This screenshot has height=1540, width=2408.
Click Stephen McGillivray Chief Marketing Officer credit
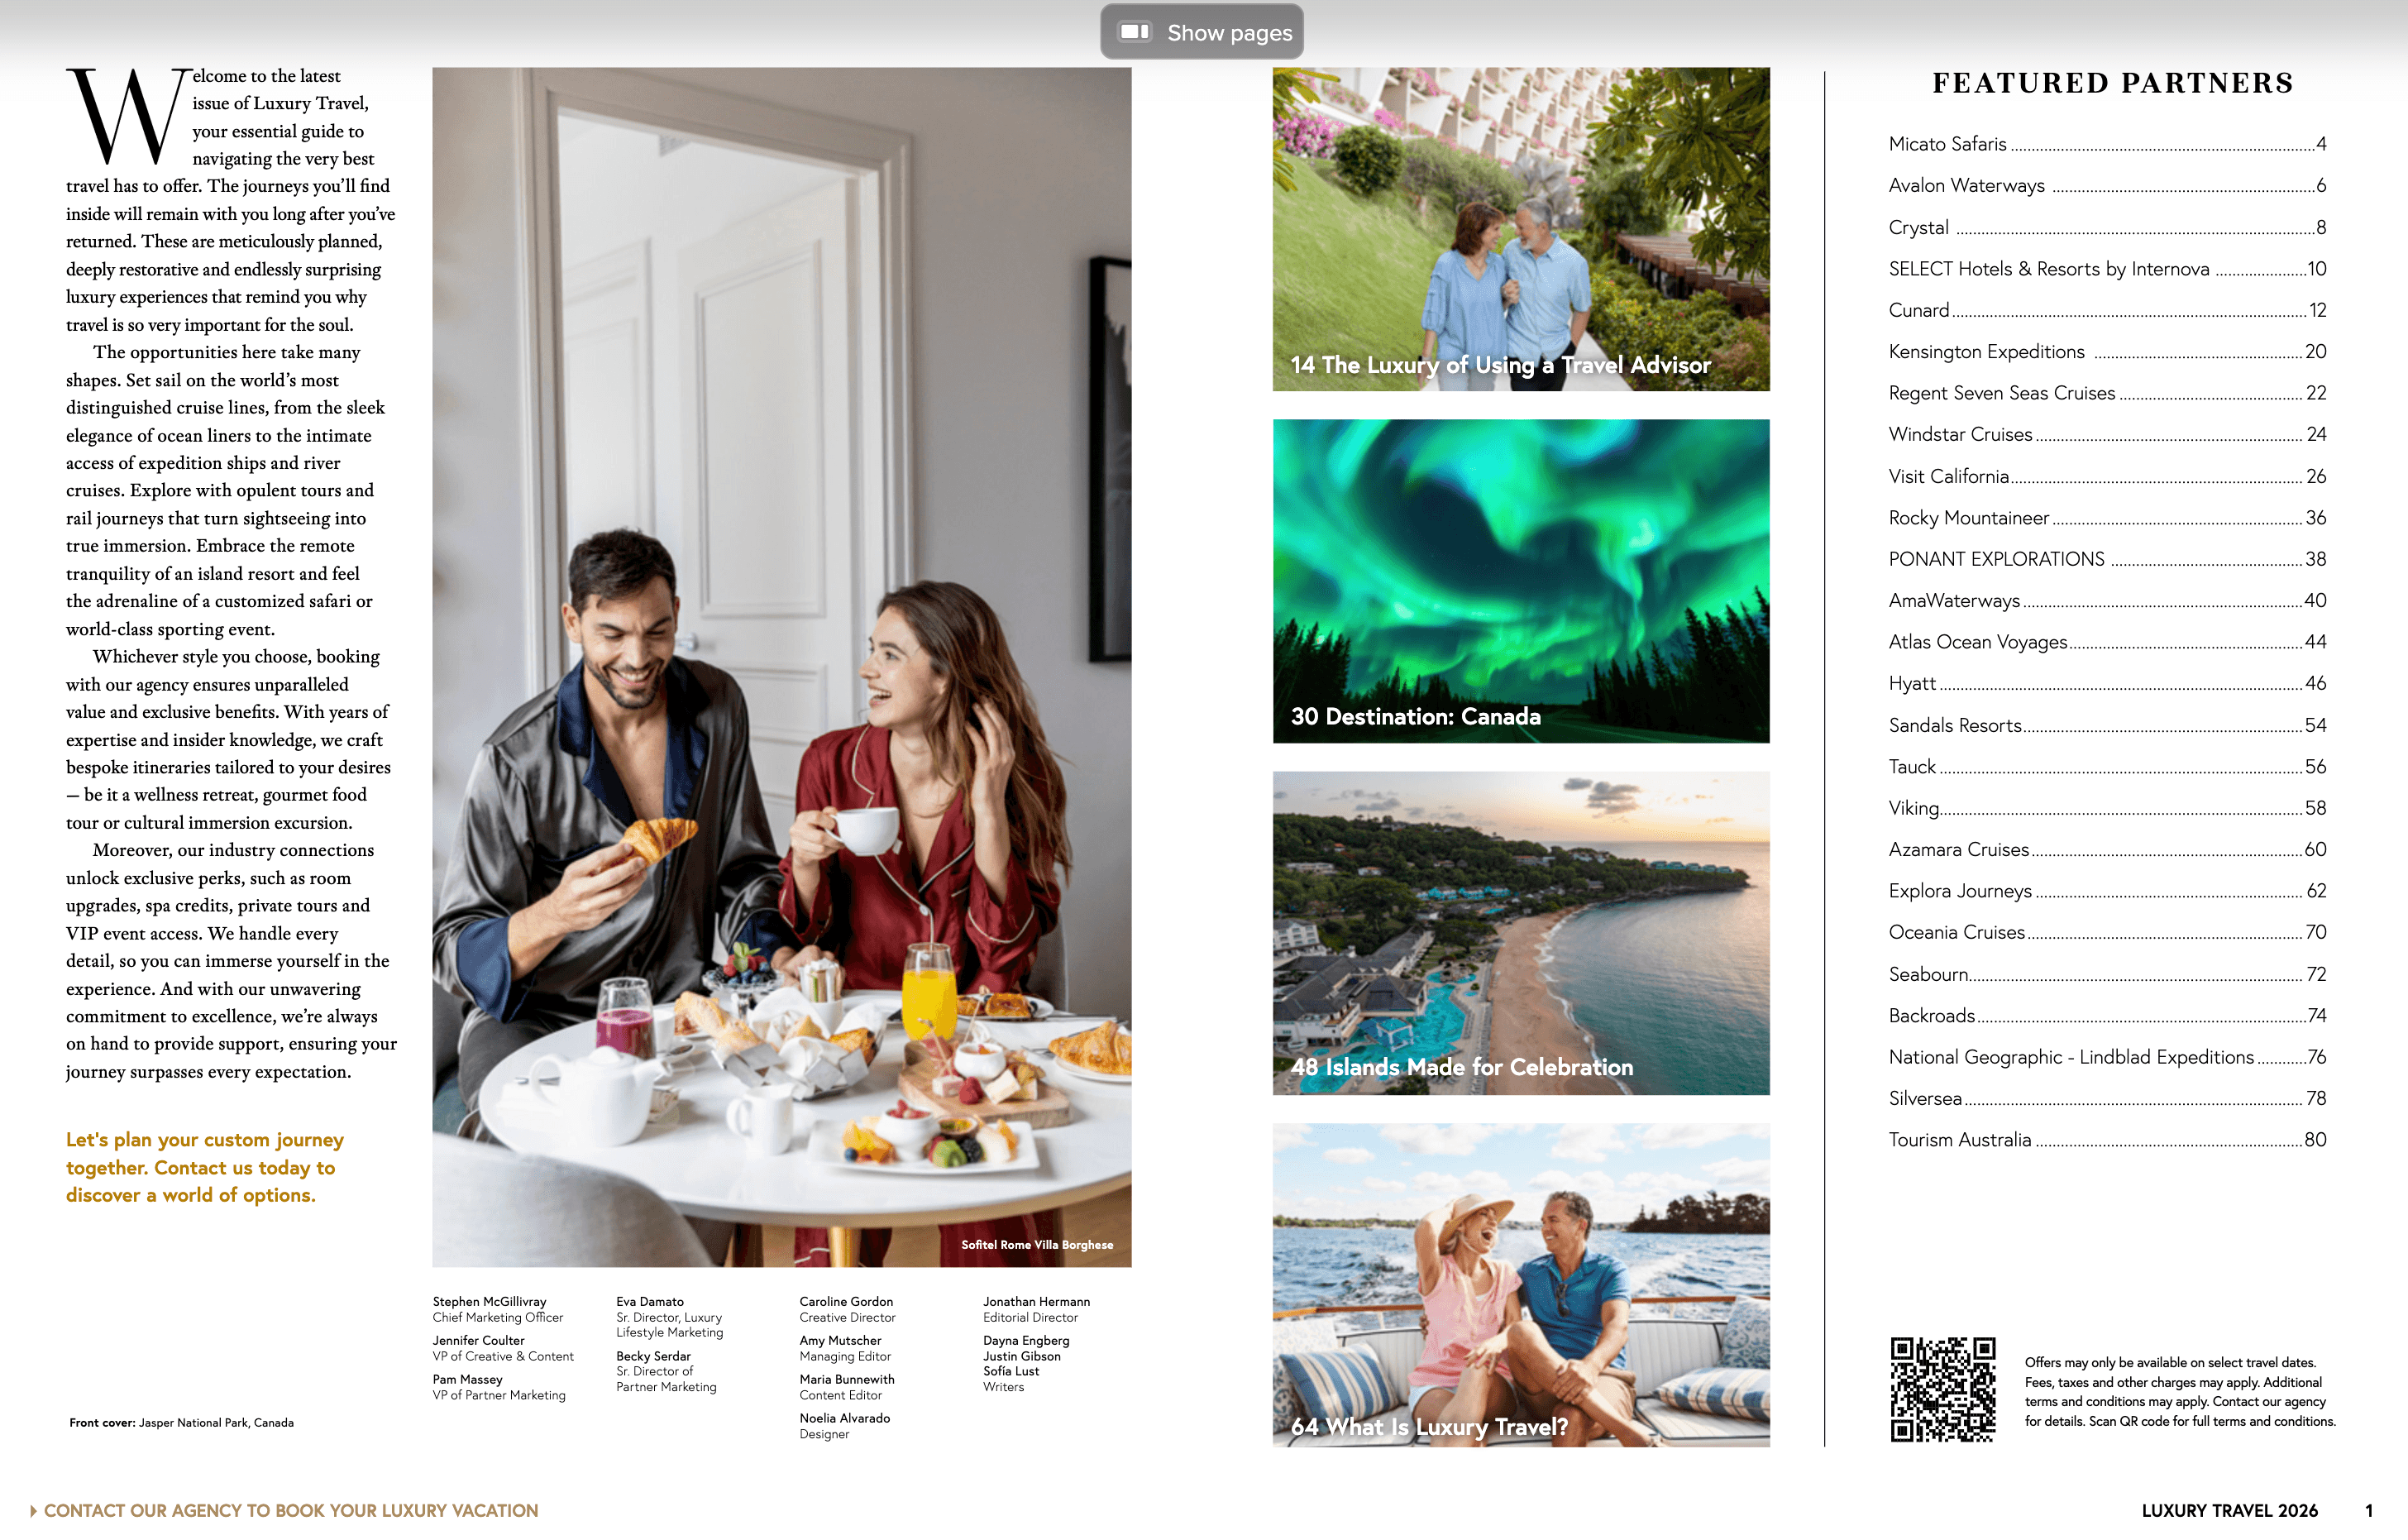click(x=498, y=1309)
